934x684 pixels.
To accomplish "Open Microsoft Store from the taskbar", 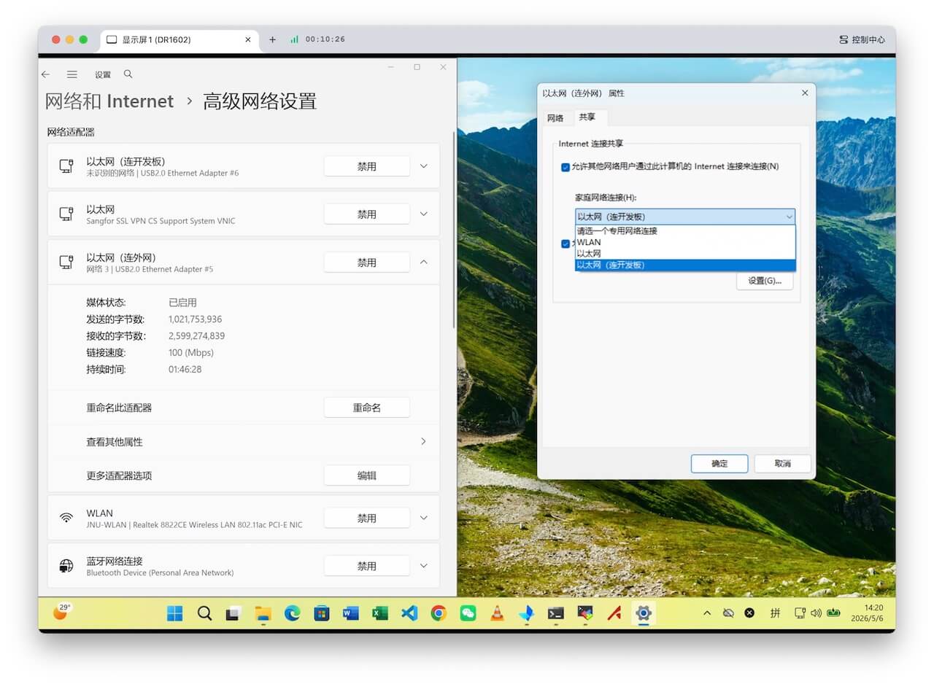I will [322, 613].
